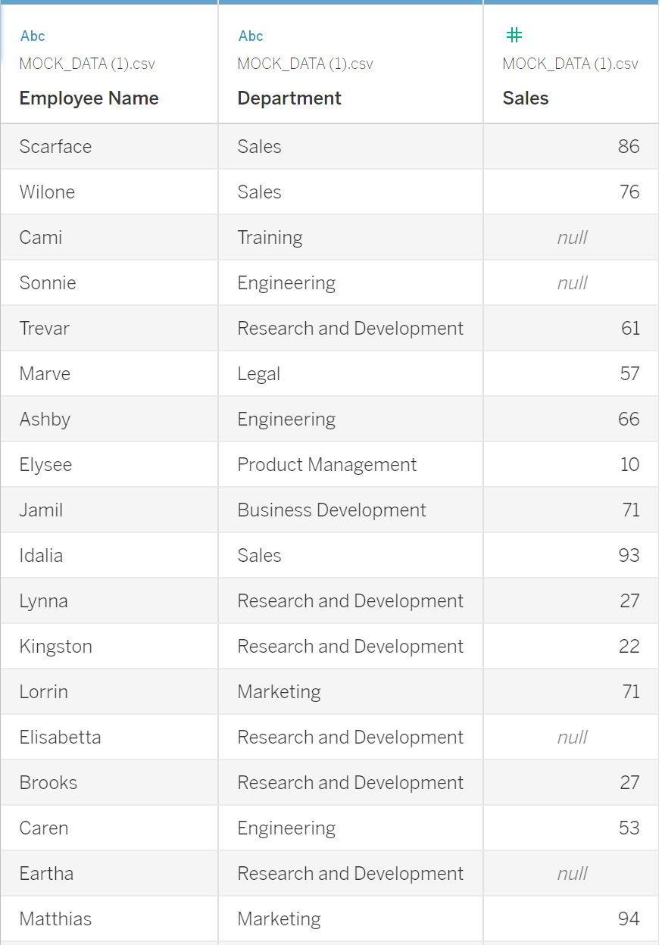Select the Sales column header title
The image size is (662, 945).
(x=526, y=98)
